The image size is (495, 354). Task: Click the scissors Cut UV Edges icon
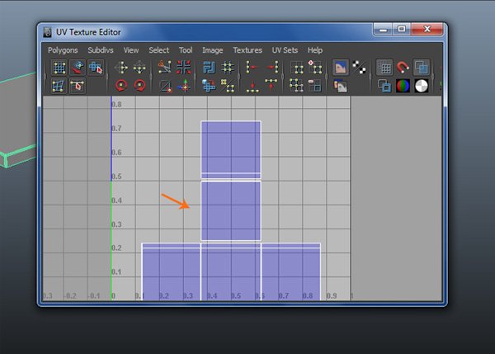click(165, 68)
